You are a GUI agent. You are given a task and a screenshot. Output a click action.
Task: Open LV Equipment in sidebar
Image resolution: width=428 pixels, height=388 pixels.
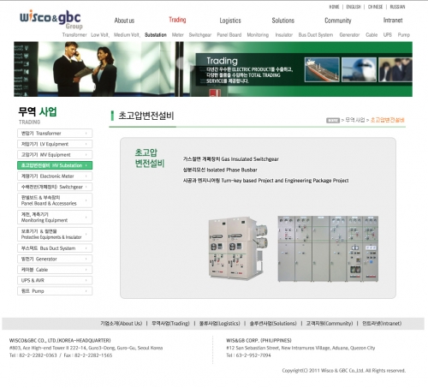[x=55, y=144]
